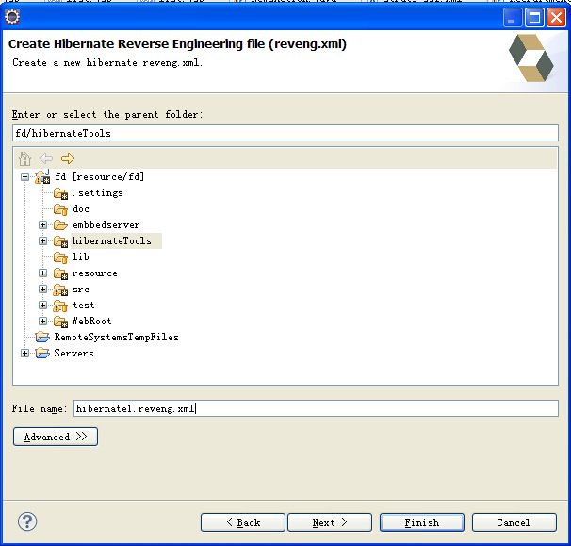
Task: Select the resource folder label
Action: pyautogui.click(x=94, y=273)
